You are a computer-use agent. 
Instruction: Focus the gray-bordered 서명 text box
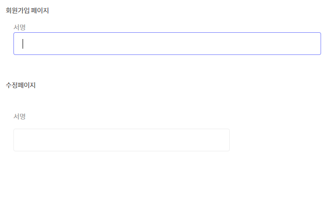pos(121,140)
